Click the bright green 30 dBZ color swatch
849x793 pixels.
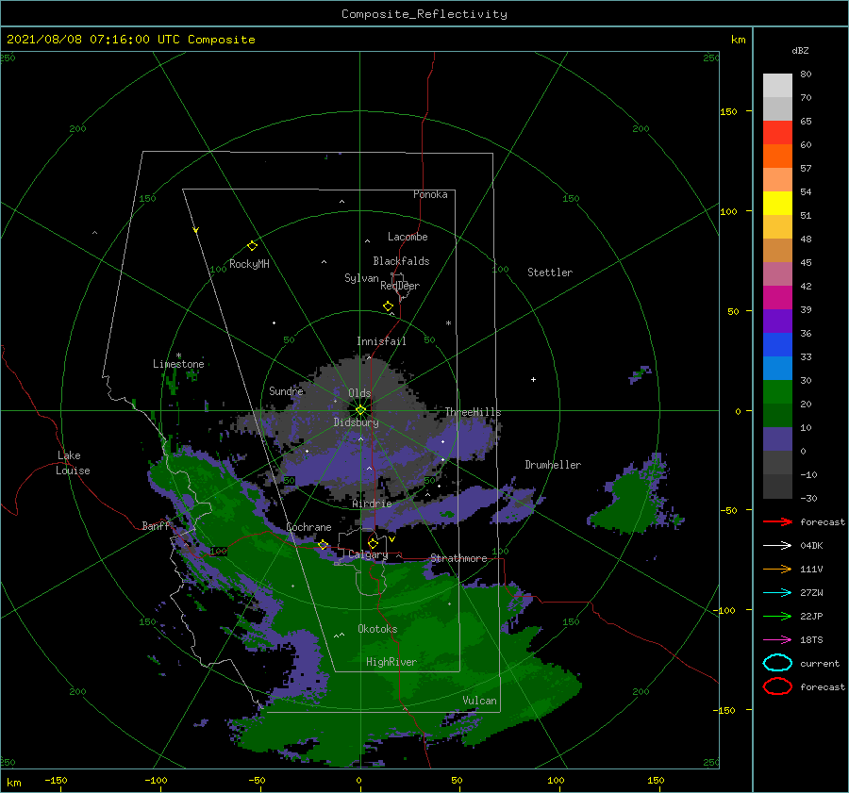[x=777, y=392]
